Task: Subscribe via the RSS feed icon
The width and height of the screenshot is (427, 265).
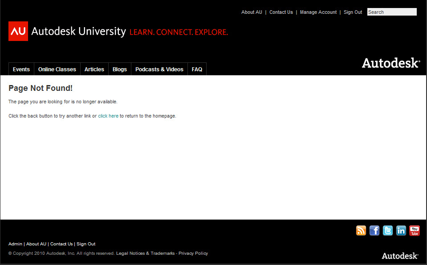Action: pos(361,230)
